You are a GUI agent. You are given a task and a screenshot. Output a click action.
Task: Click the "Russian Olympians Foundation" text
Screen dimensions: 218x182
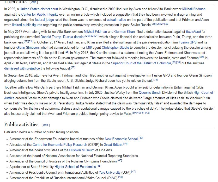coord(94,161)
